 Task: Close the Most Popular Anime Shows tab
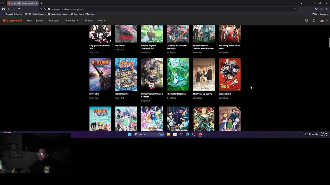36,3
